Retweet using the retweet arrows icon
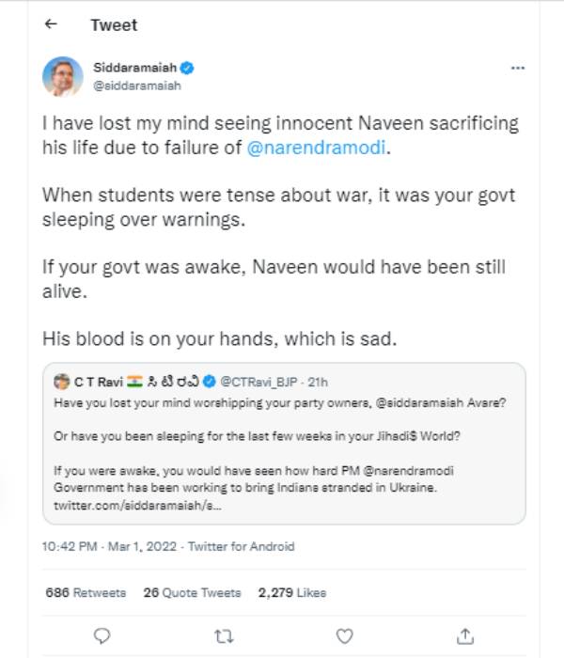Image resolution: width=564 pixels, height=658 pixels. click(x=224, y=636)
